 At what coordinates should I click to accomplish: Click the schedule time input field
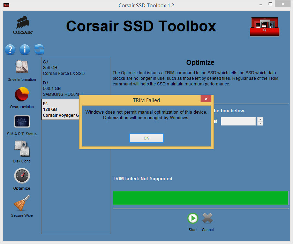pyautogui.click(x=238, y=121)
